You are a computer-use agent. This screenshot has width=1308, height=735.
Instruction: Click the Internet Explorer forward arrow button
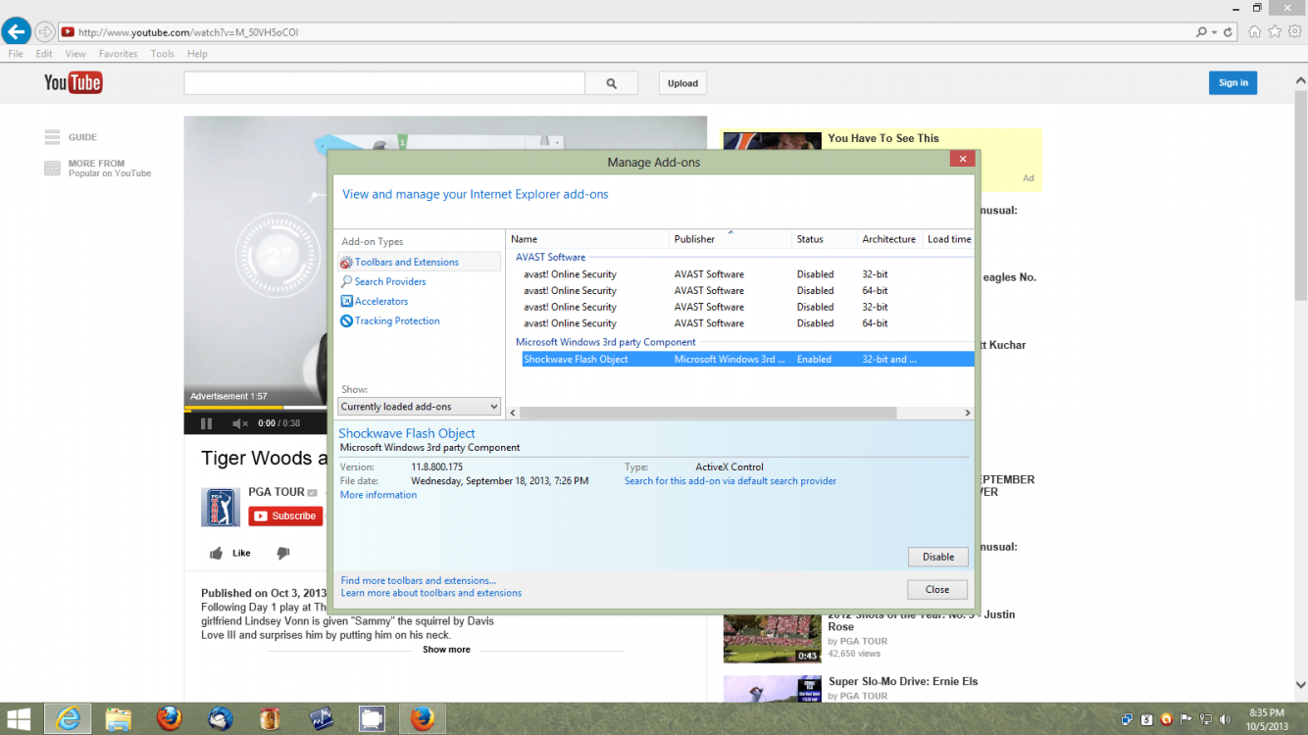click(44, 32)
